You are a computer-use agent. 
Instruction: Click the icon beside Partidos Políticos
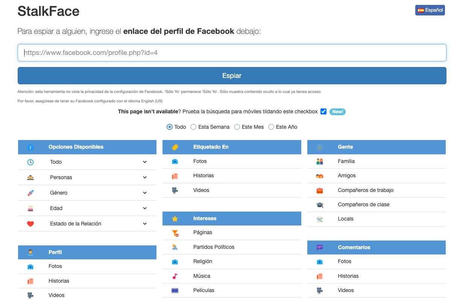[175, 247]
